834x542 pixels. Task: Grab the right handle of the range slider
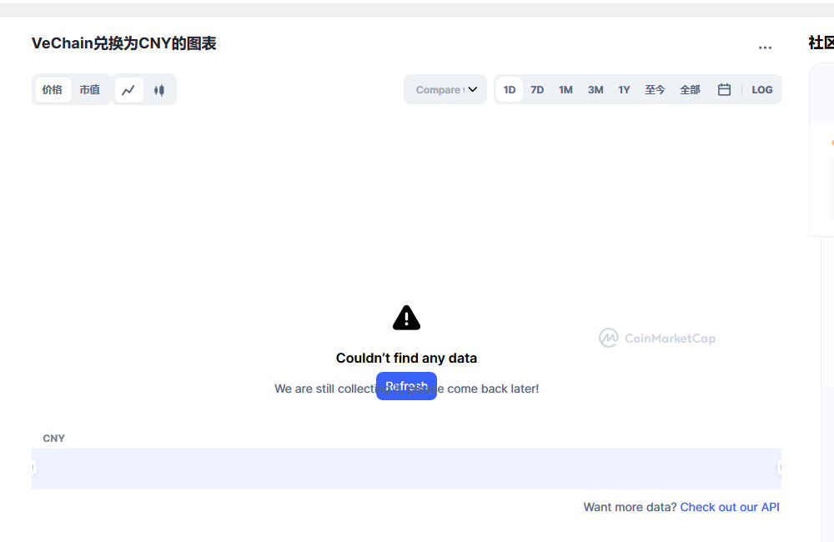(x=780, y=468)
